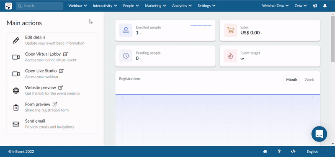Open the chat support bubble
This screenshot has height=157, width=335.
[x=319, y=134]
